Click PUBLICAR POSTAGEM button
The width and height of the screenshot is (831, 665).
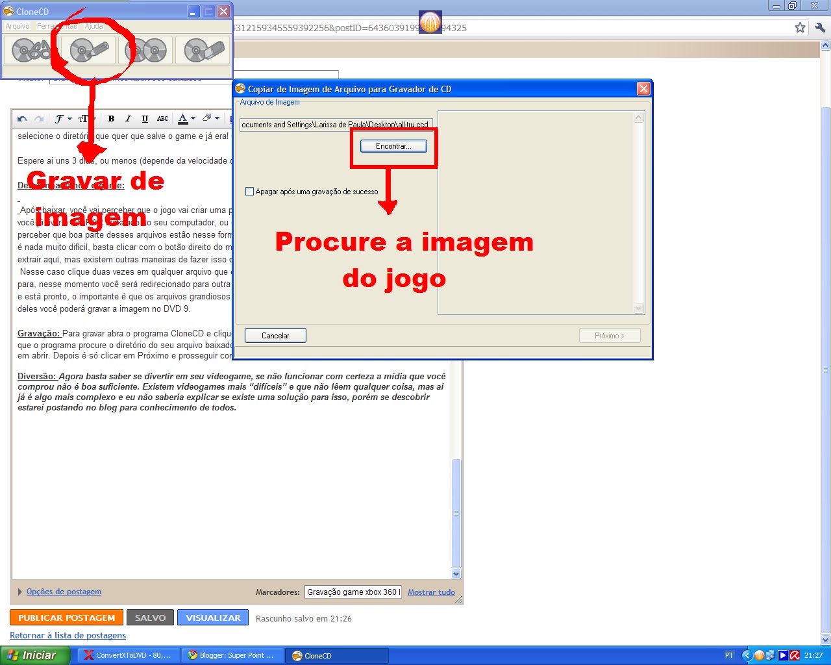click(66, 618)
